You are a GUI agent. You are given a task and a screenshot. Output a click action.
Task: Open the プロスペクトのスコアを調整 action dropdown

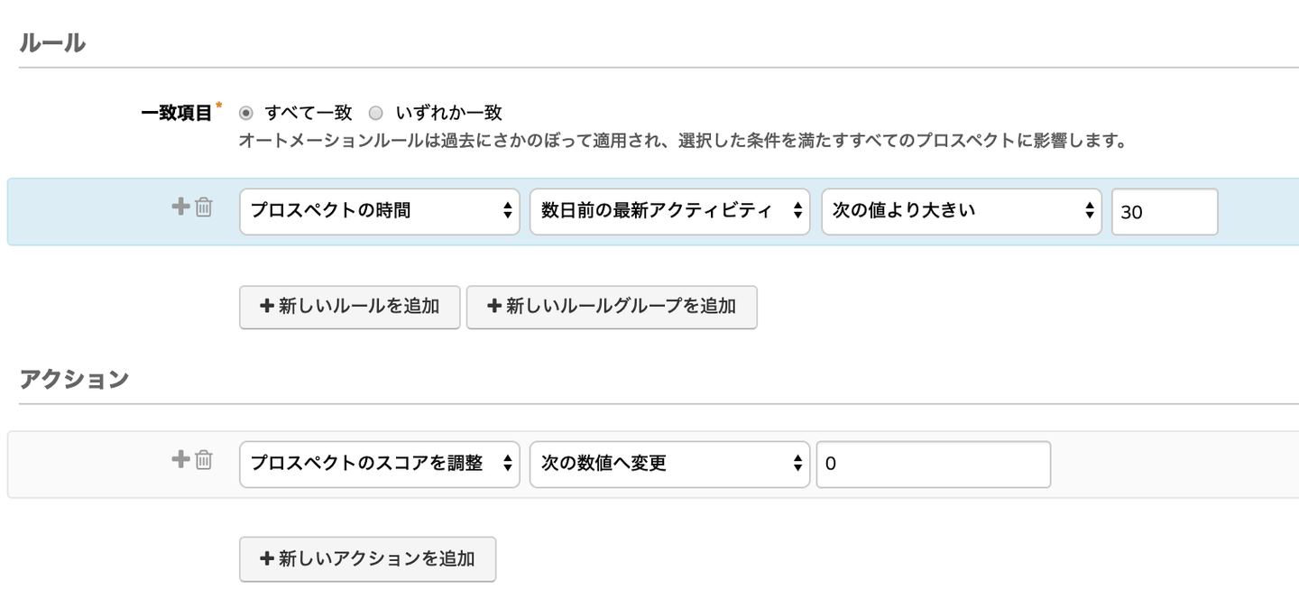379,464
